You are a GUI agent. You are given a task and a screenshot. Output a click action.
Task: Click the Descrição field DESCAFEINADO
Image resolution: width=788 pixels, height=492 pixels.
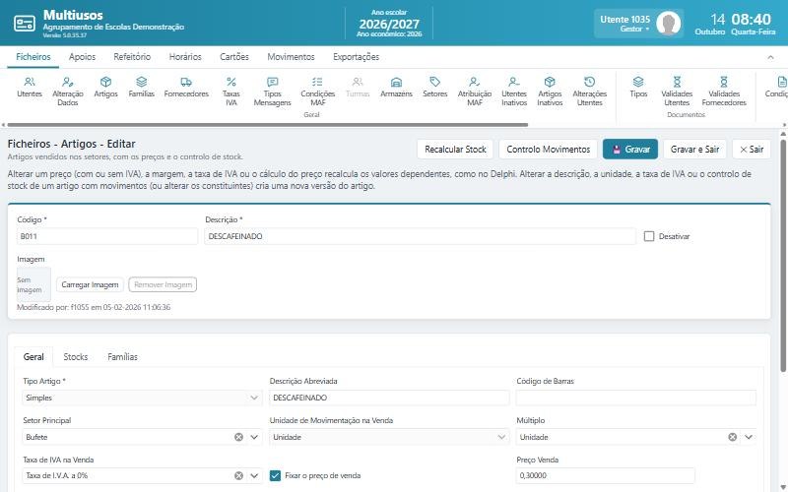pos(421,236)
